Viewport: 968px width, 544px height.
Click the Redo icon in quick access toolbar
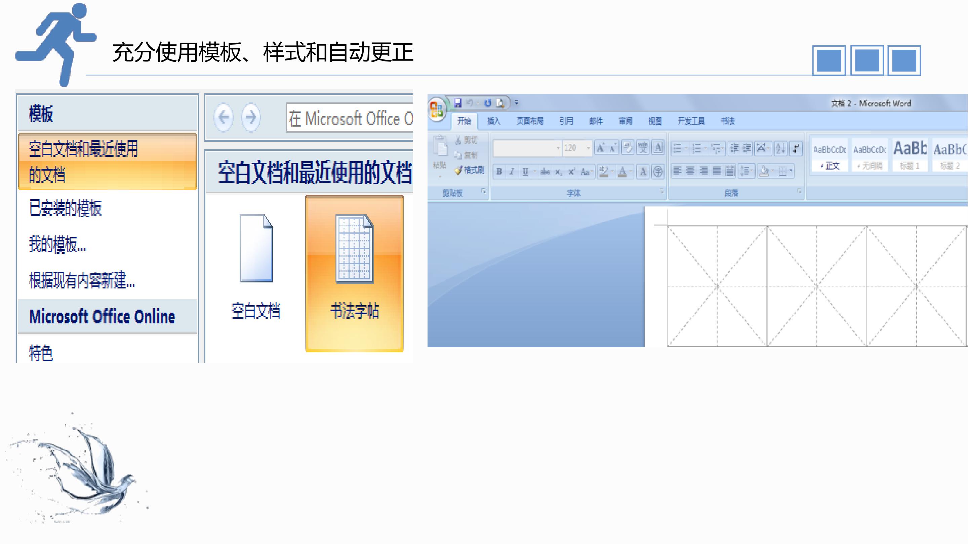pyautogui.click(x=488, y=103)
